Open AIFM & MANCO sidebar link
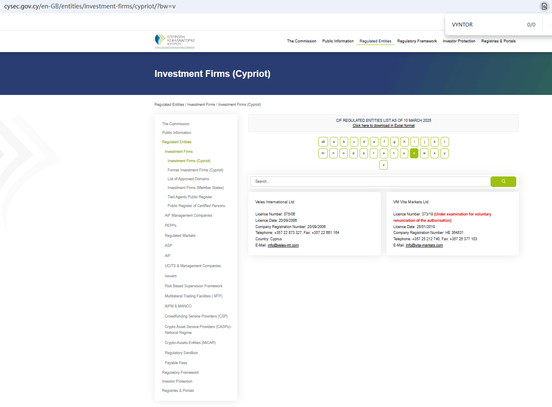 point(178,306)
